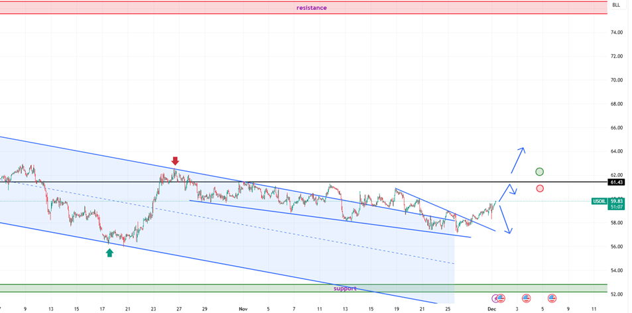Select the green circle above the 61.43 line
The height and width of the screenshot is (313, 632).
pyautogui.click(x=540, y=172)
